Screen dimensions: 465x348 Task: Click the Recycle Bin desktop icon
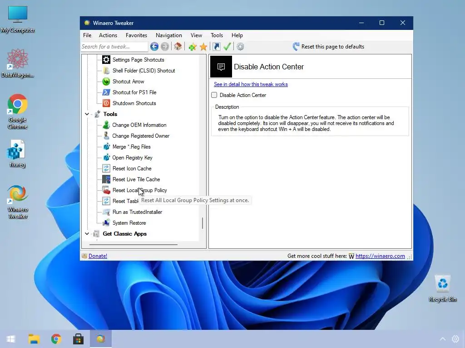click(x=442, y=289)
